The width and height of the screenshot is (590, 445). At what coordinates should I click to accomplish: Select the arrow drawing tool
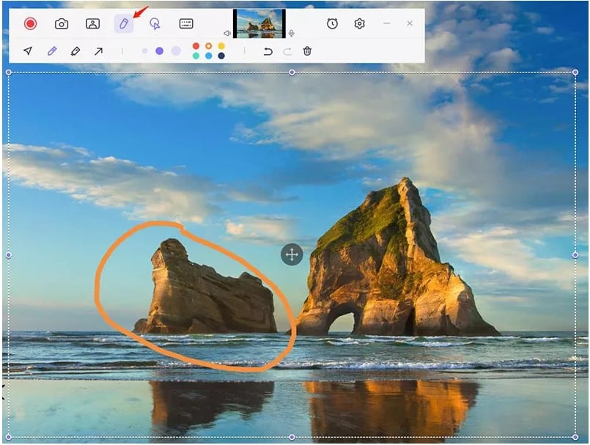98,51
